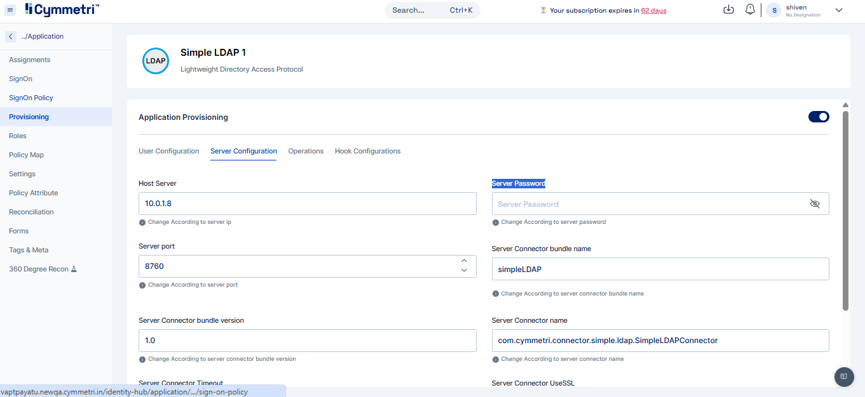Select Server Configuration tab

(243, 151)
